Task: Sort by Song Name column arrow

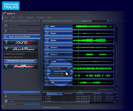Action: pos(60,93)
